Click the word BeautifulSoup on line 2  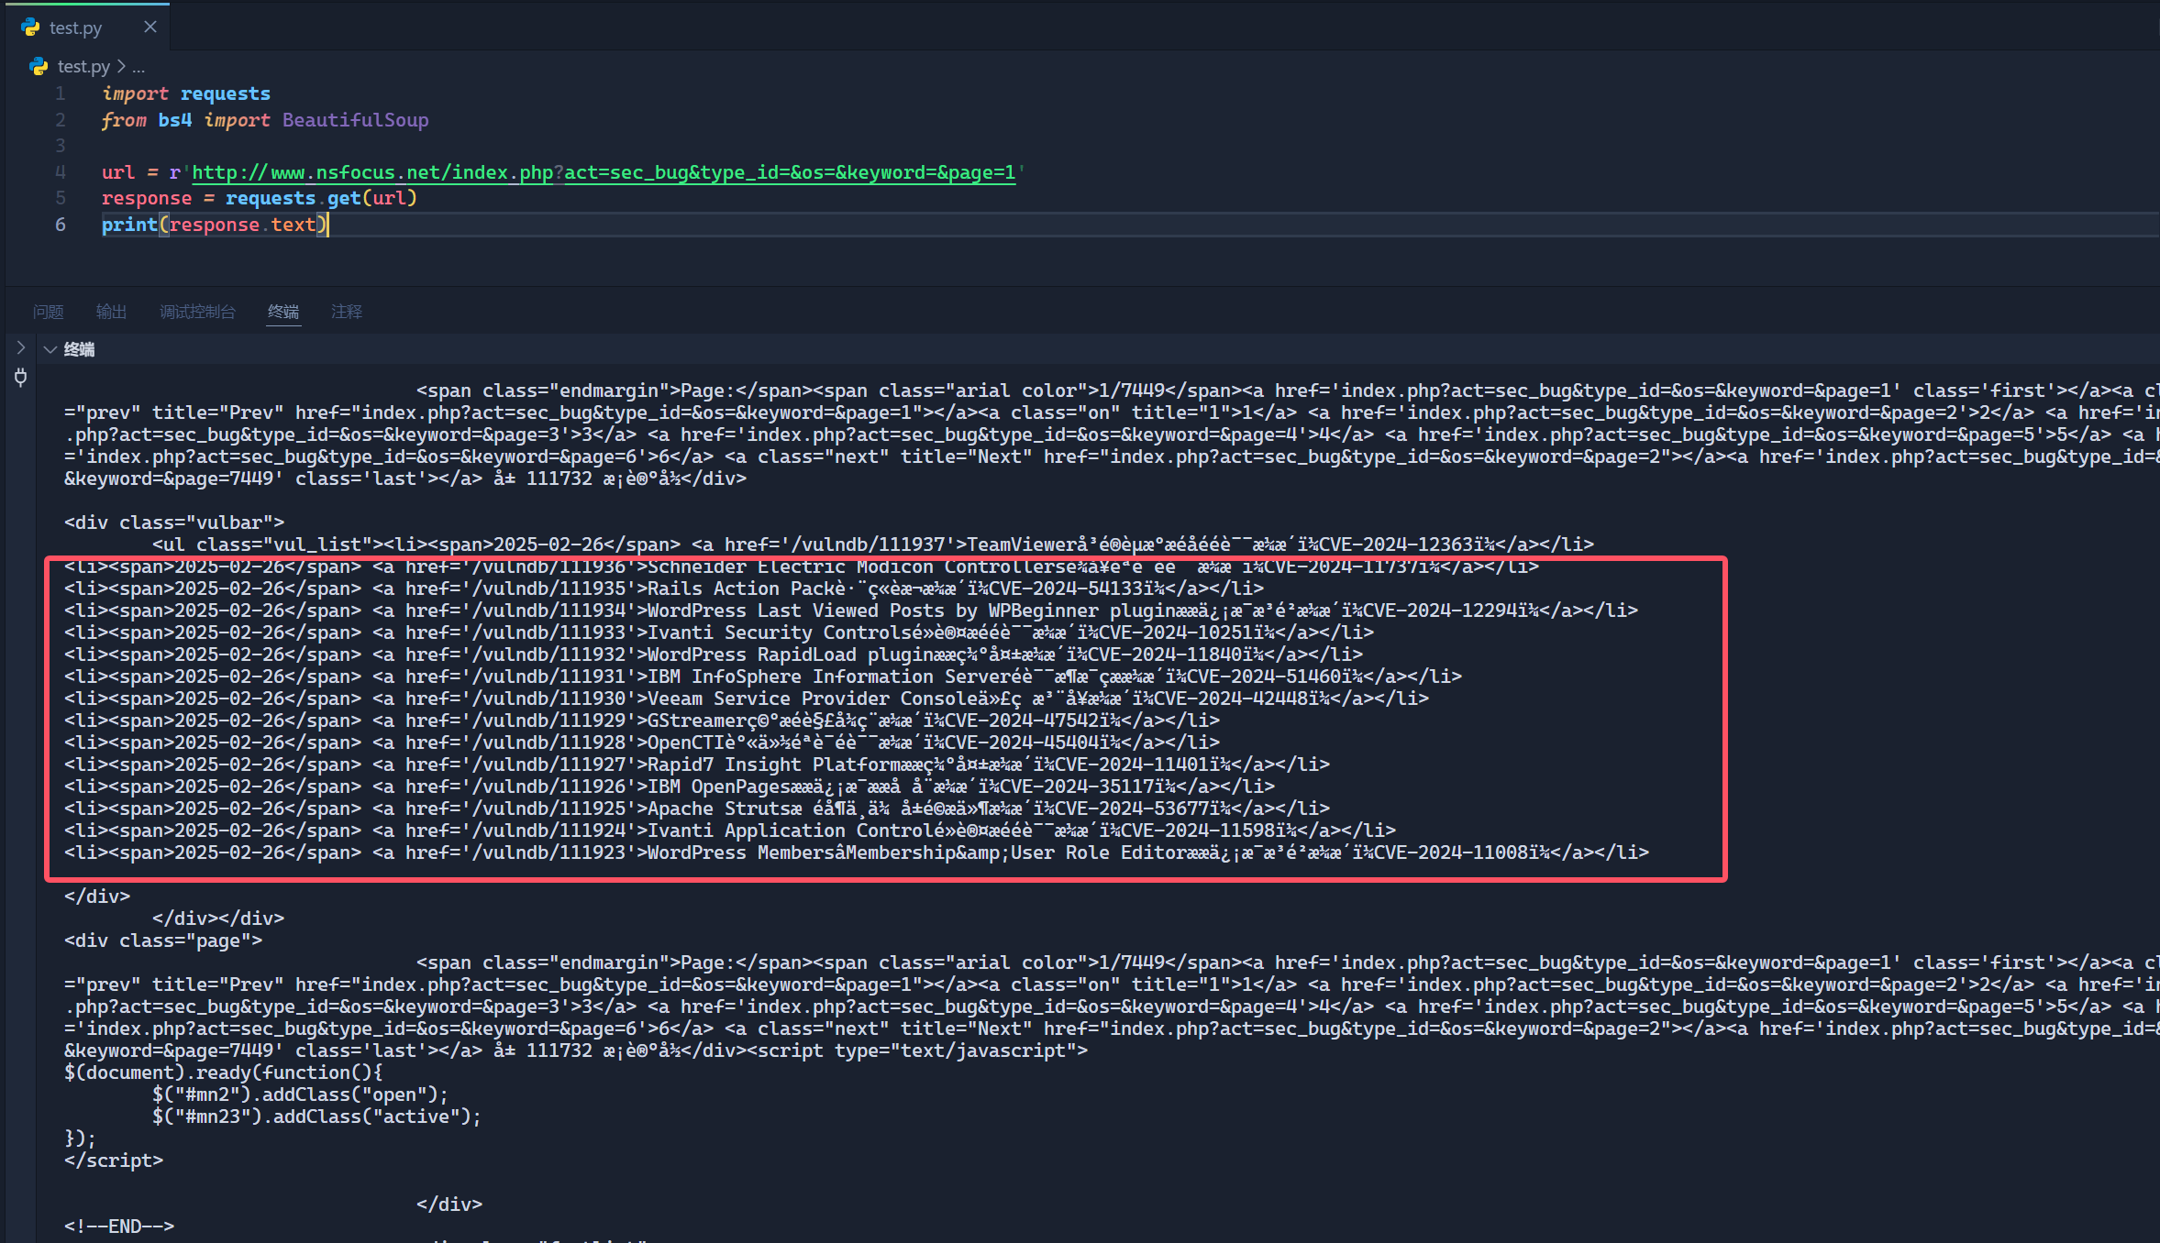(x=355, y=120)
